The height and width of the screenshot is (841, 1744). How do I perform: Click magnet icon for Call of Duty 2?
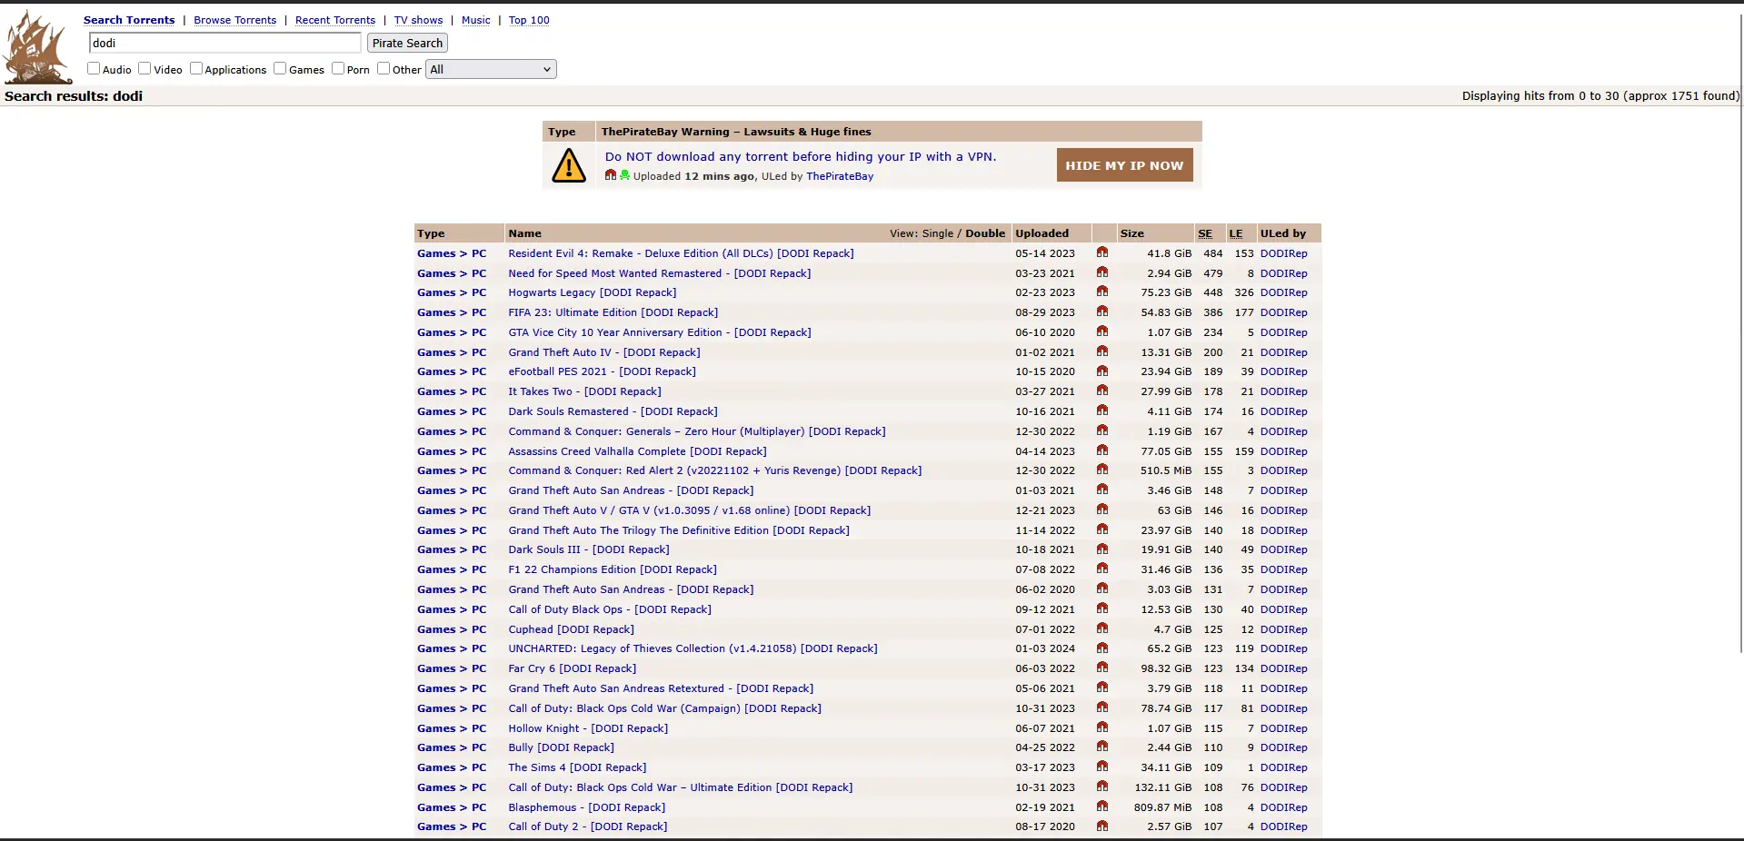tap(1101, 826)
